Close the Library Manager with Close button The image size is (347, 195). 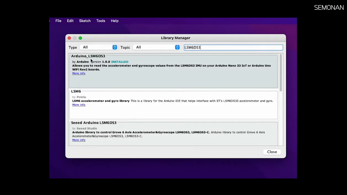click(272, 152)
